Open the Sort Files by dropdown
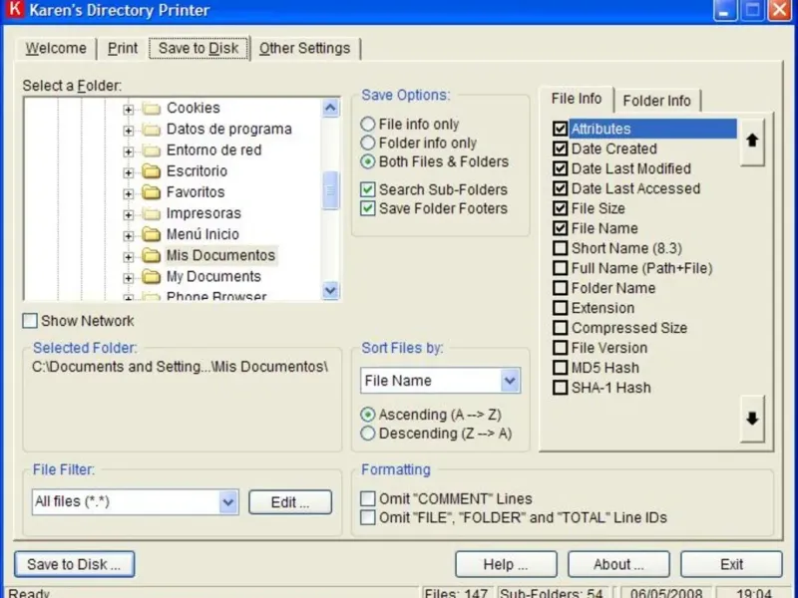Screen dimensions: 798x598 tap(510, 381)
